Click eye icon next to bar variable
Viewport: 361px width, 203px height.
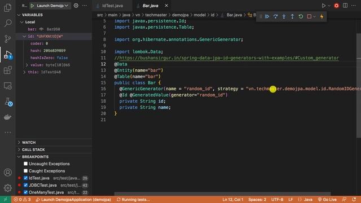coord(41,29)
